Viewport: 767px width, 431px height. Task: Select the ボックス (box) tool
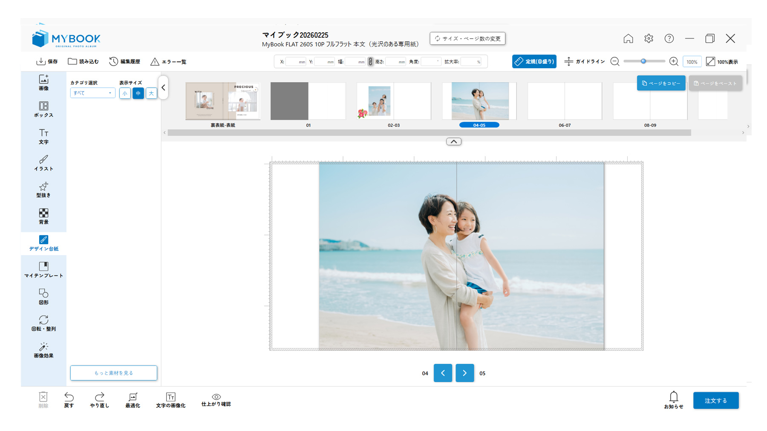click(43, 109)
